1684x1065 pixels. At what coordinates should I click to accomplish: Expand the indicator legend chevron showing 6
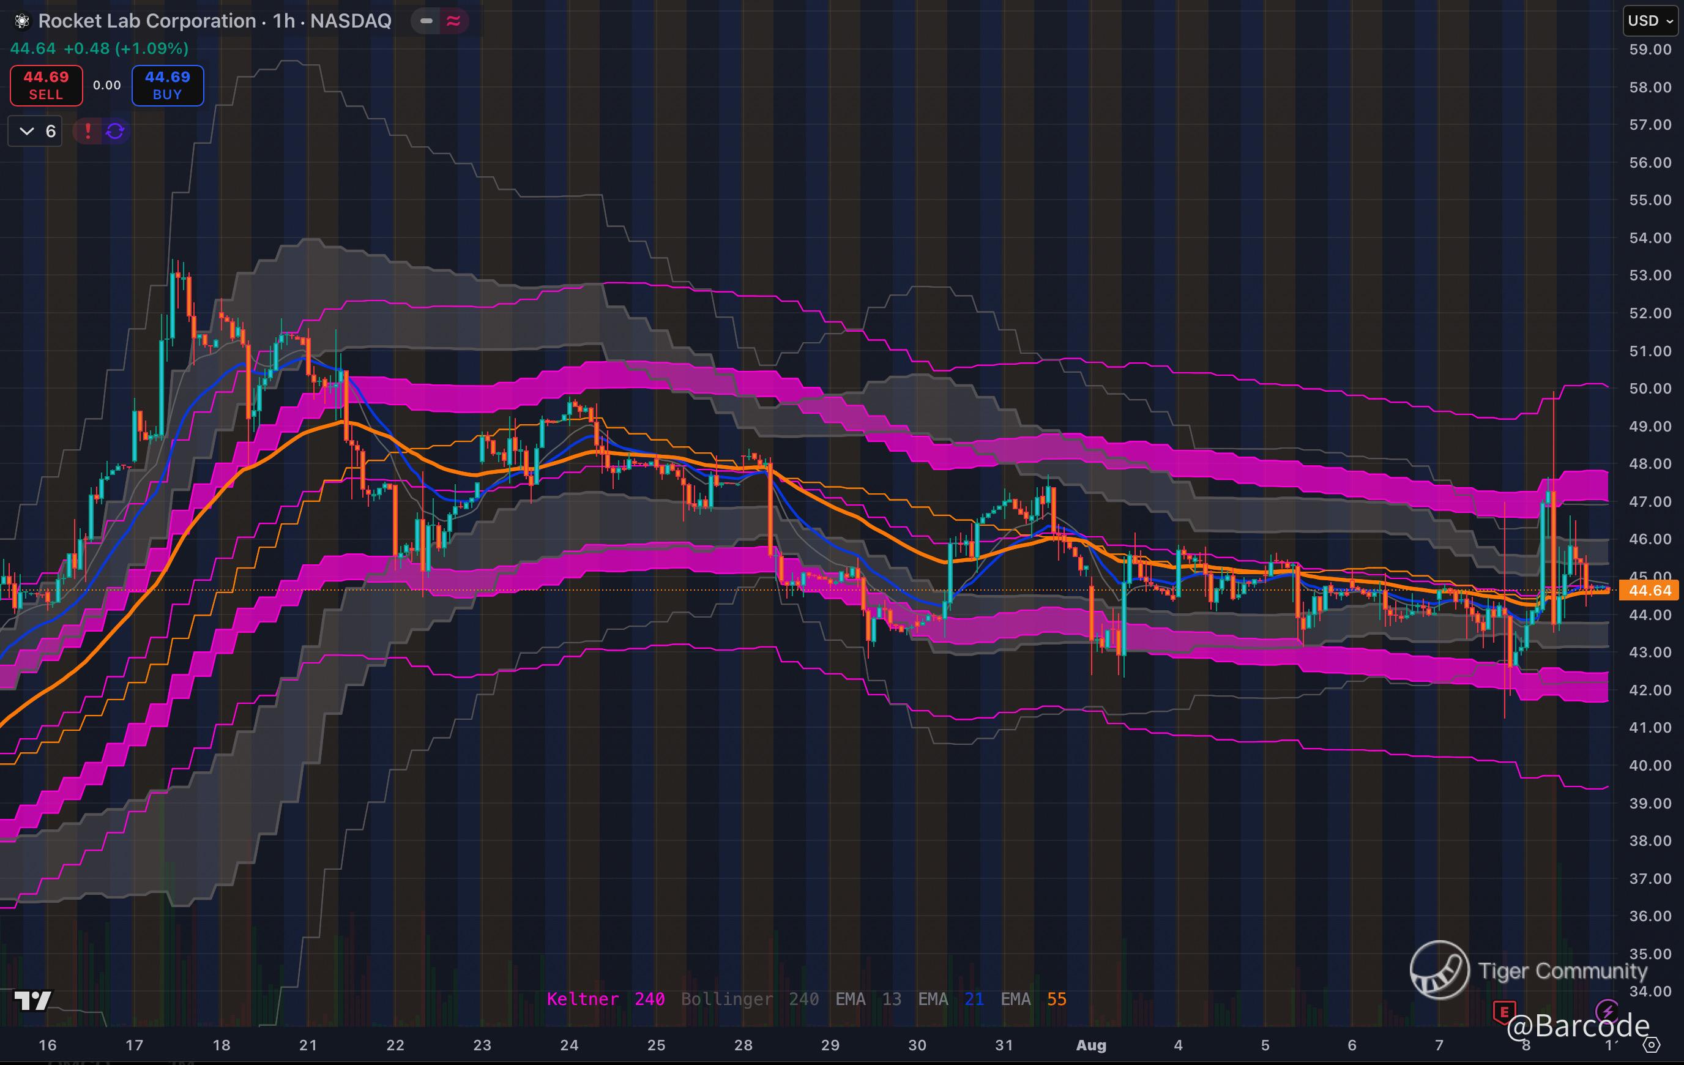[x=35, y=131]
